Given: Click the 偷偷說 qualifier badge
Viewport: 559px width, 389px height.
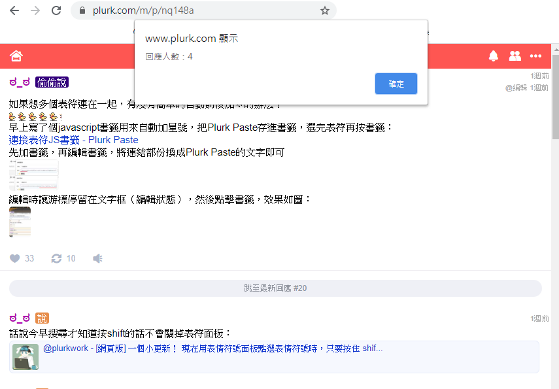Looking at the screenshot, I should click(x=52, y=82).
